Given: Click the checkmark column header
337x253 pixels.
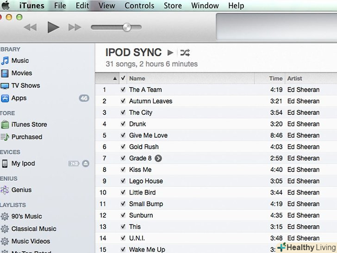Looking at the screenshot, I should [x=123, y=78].
